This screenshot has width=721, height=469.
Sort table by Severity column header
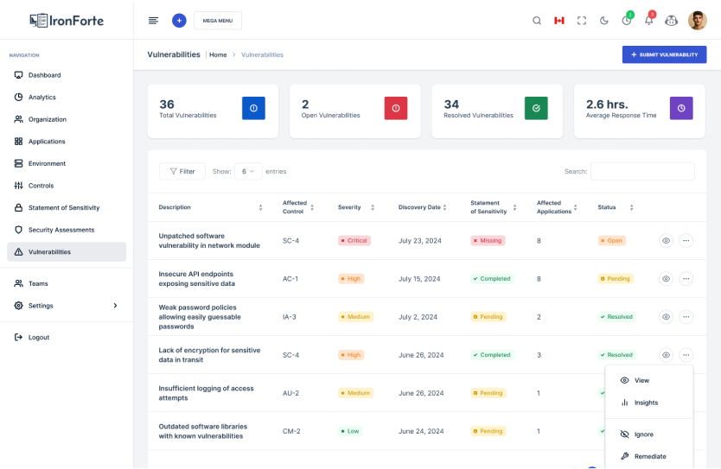pyautogui.click(x=355, y=207)
